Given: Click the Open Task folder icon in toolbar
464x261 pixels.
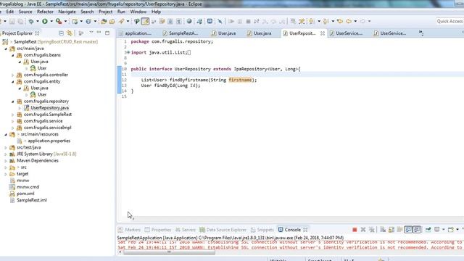Looking at the screenshot, I should 112,21.
